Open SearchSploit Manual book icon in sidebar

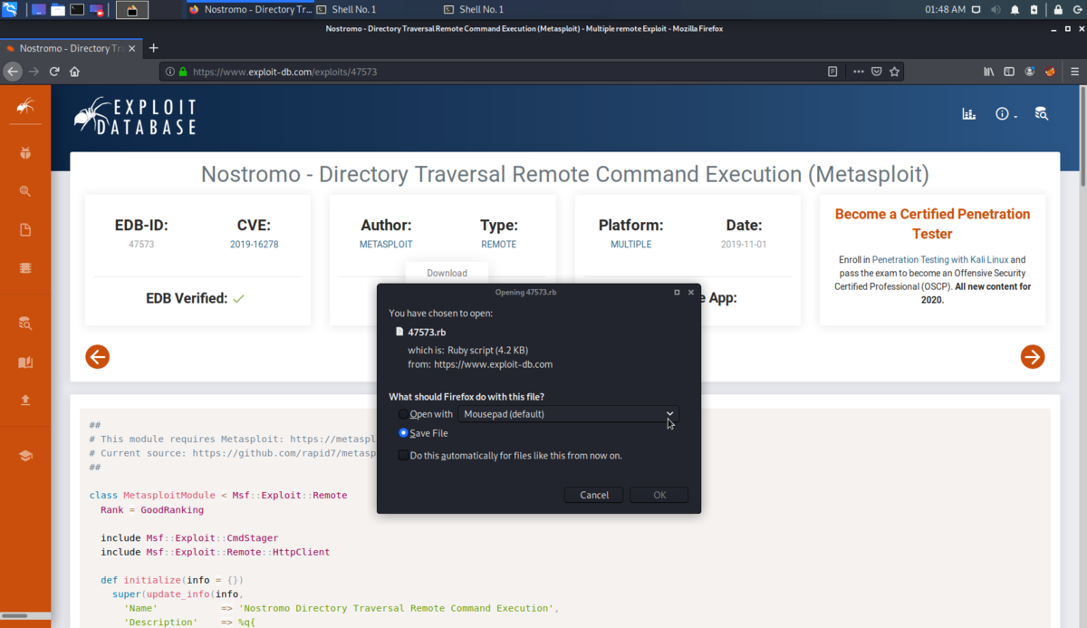[x=25, y=362]
